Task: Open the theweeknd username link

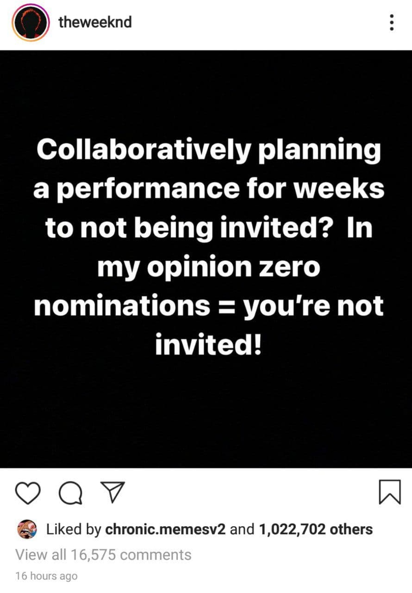Action: pos(95,22)
